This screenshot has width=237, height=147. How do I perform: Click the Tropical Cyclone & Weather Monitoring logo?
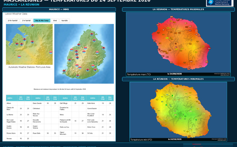coord(220,3)
